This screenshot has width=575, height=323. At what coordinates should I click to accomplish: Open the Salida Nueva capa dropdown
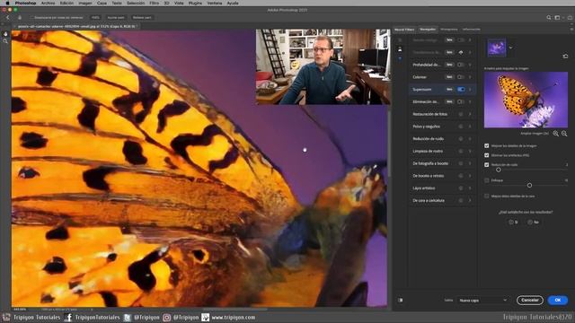(483, 300)
